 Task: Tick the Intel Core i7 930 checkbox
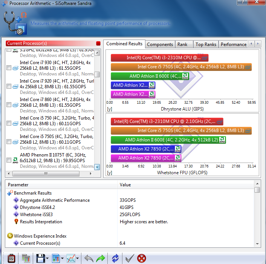(x=9, y=68)
